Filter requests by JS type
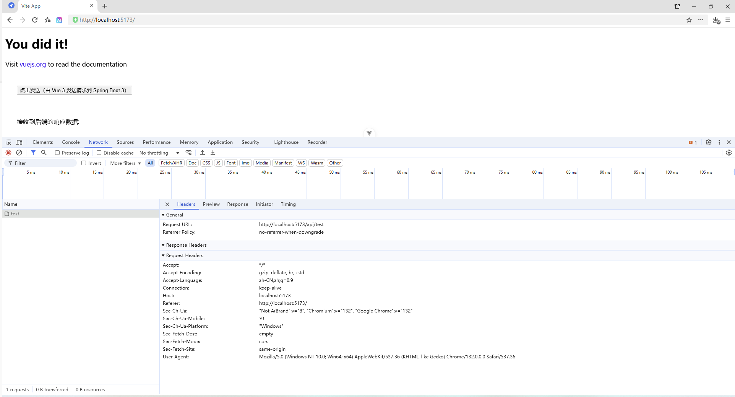Screen dimensions: 735x397 tap(218, 163)
